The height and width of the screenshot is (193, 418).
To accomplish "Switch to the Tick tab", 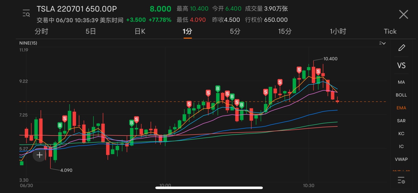I will [x=390, y=31].
